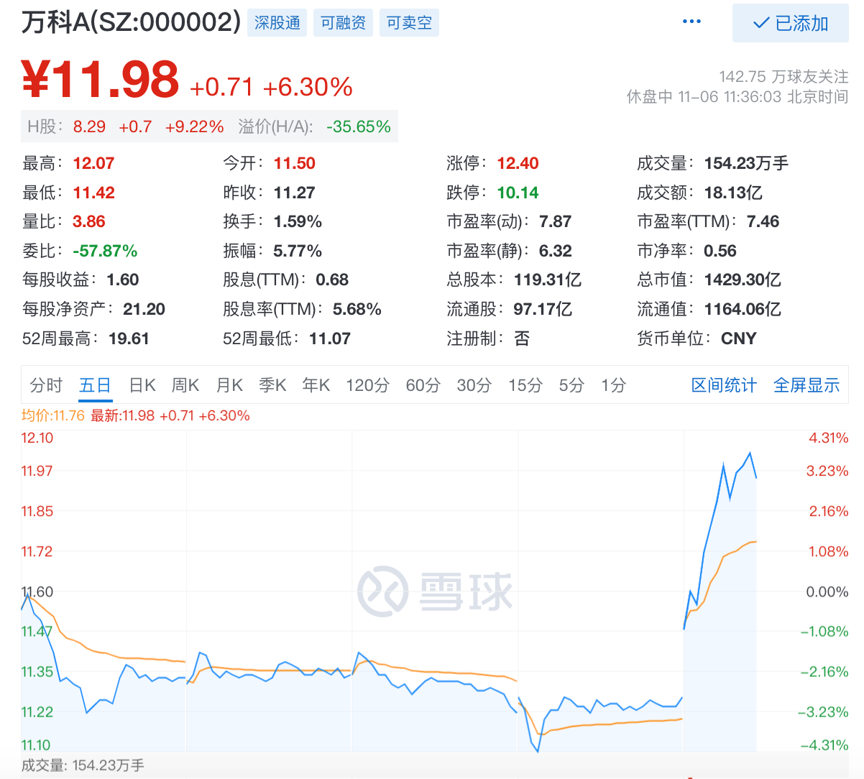Click the 均价:11.76 chart label
Image resolution: width=864 pixels, height=779 pixels.
(x=53, y=415)
